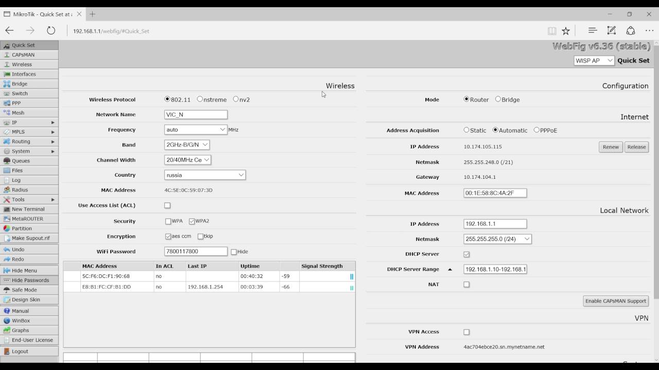Screen dimensions: 659x370
Task: Click Enable CAPsMAN Support button
Action: pyautogui.click(x=616, y=301)
